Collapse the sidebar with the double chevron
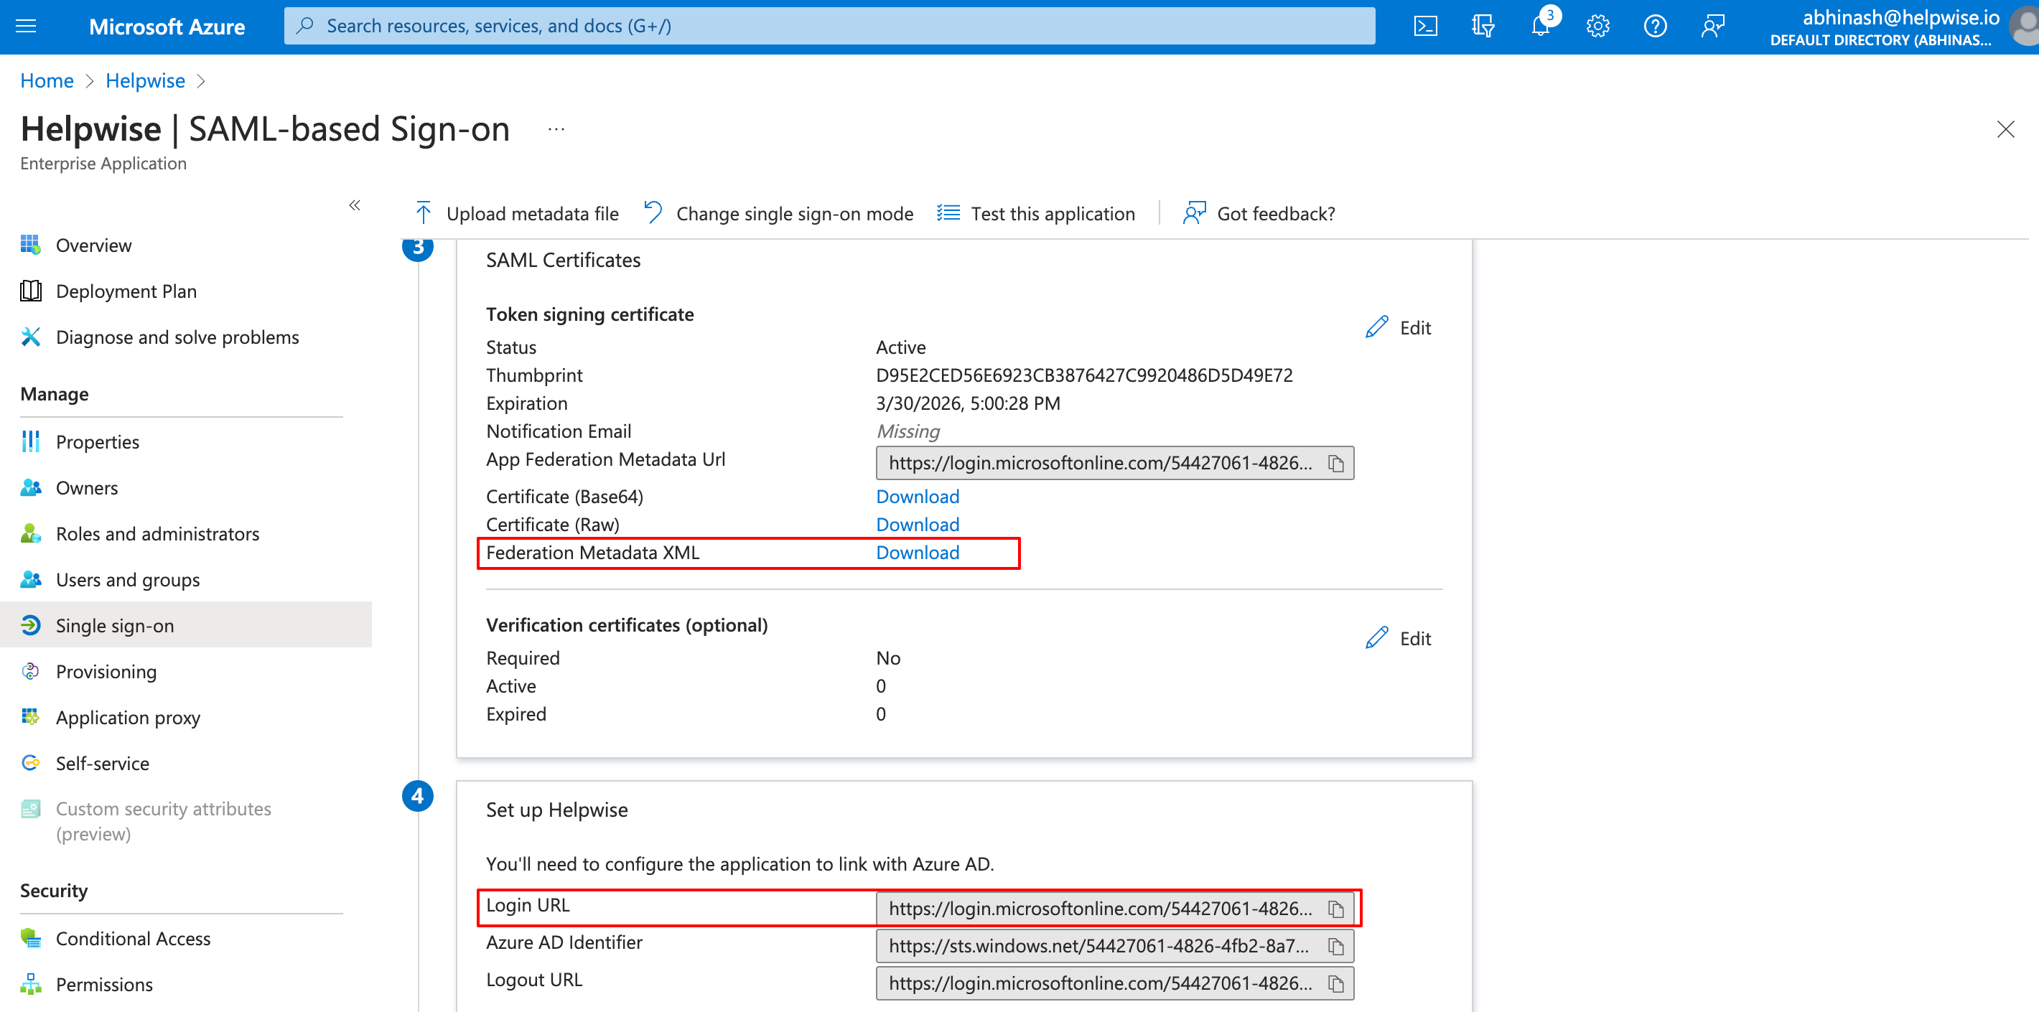The image size is (2039, 1012). pyautogui.click(x=355, y=206)
